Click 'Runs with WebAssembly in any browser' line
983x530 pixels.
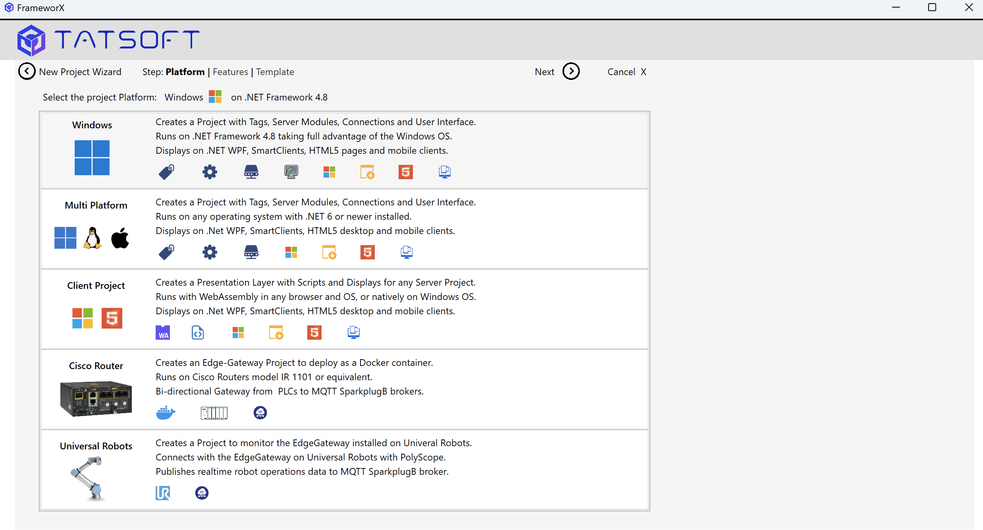pos(316,297)
